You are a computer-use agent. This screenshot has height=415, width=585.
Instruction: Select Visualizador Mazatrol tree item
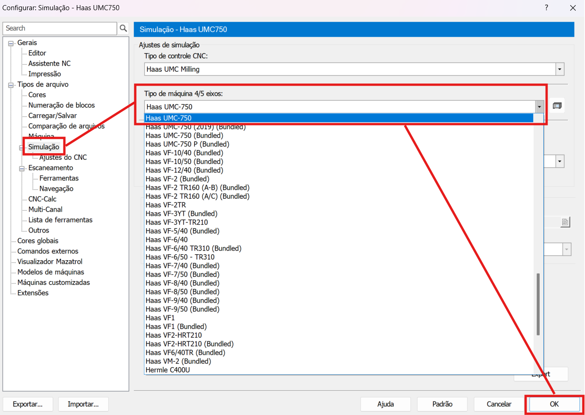coord(50,262)
